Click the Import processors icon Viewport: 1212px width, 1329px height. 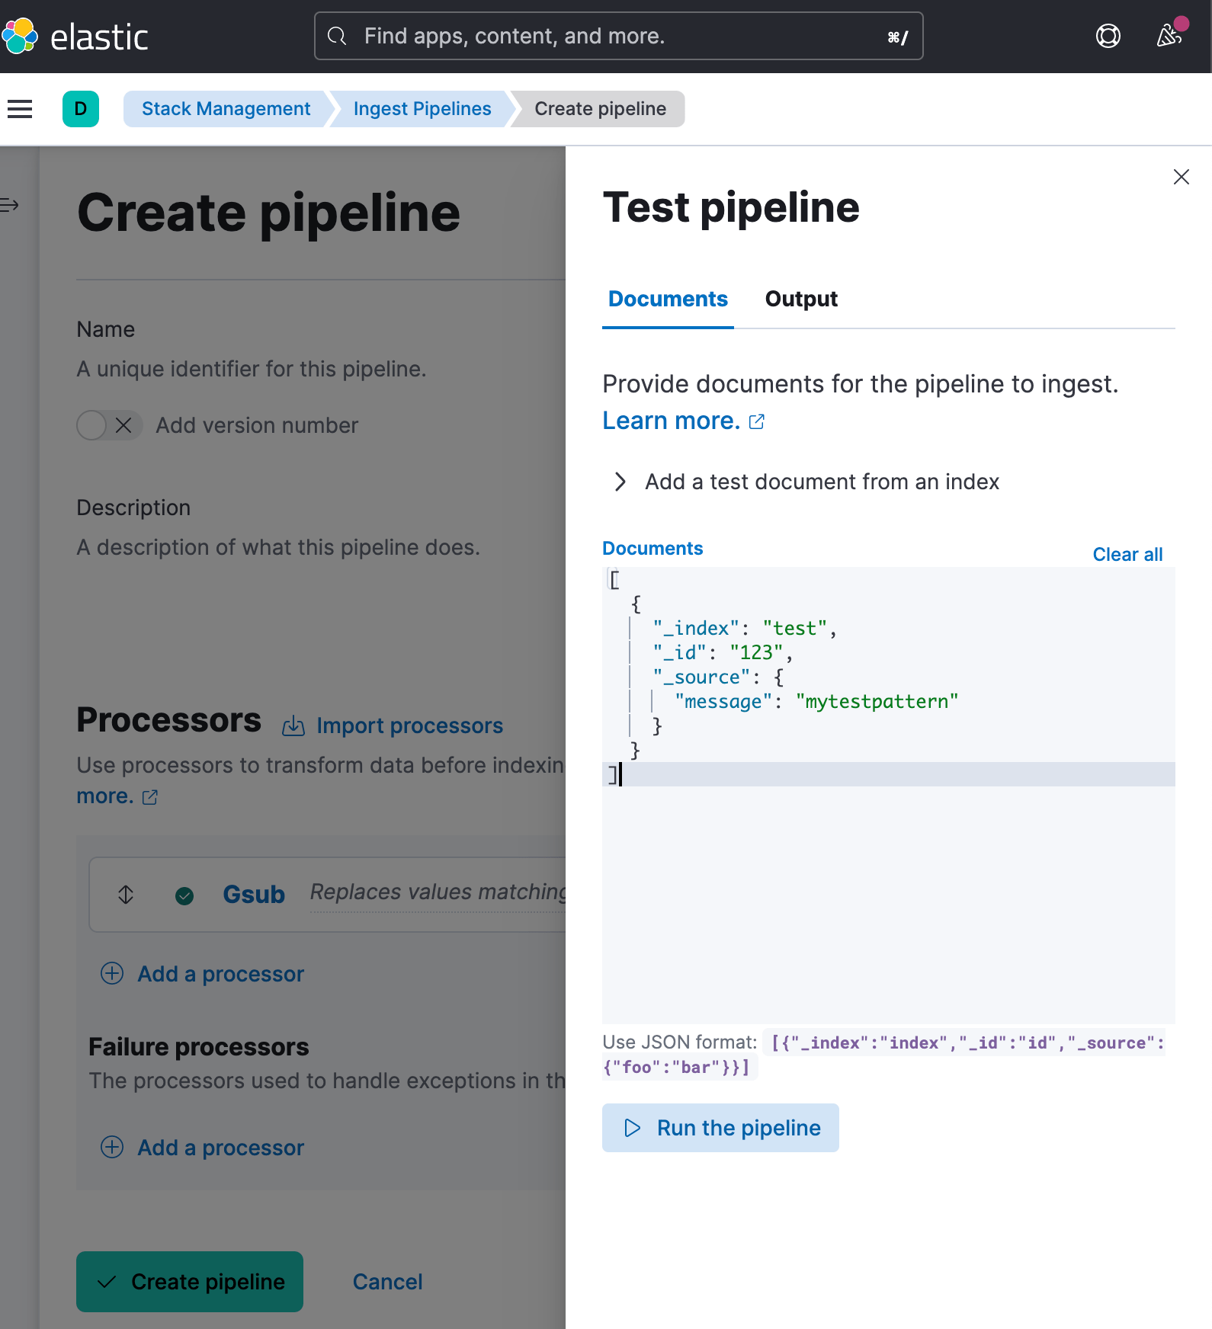pos(293,726)
